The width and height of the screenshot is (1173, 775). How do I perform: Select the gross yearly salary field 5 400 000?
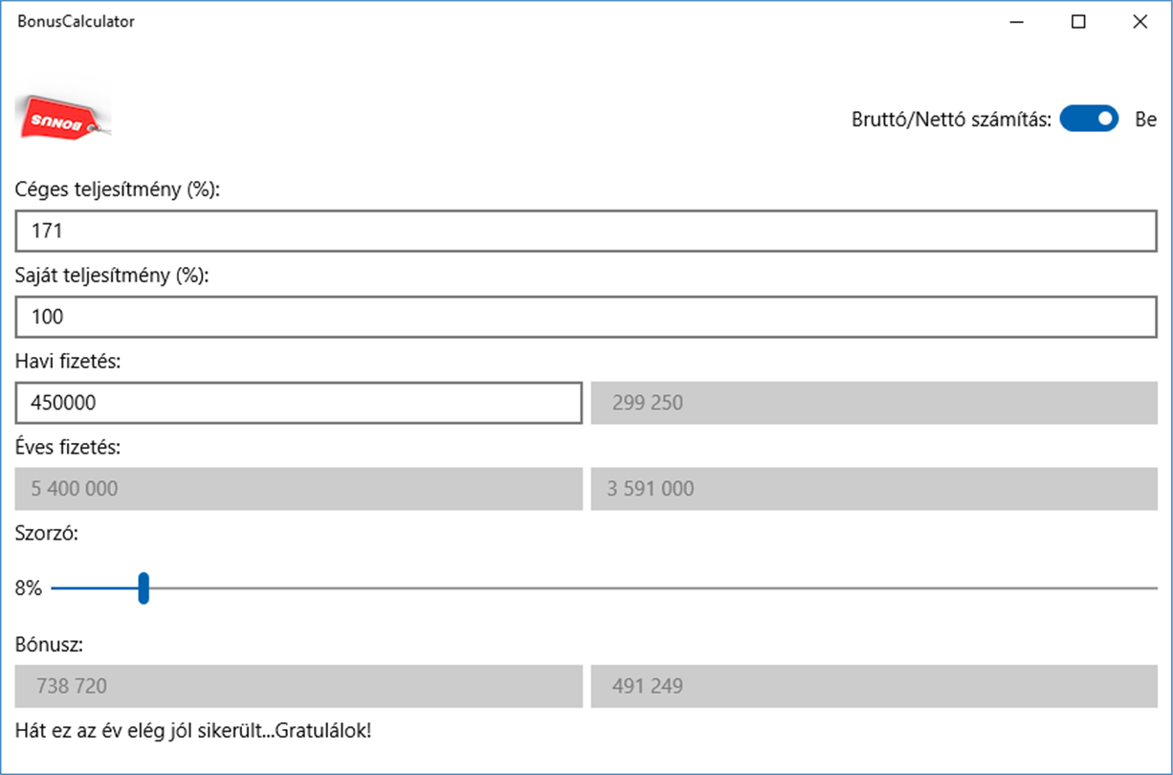point(299,489)
